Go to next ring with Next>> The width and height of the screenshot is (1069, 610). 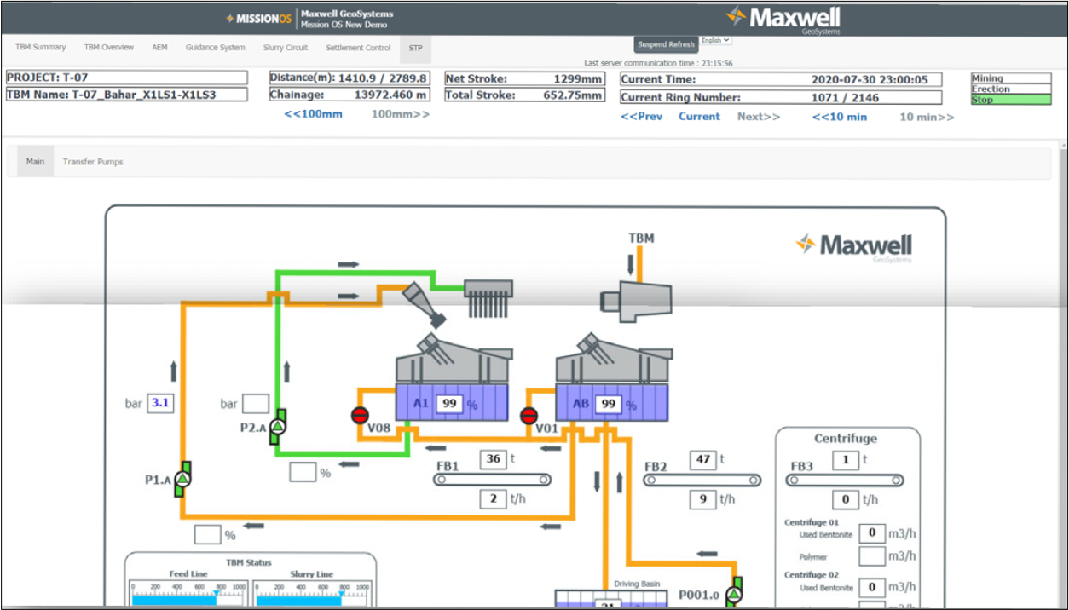point(759,117)
